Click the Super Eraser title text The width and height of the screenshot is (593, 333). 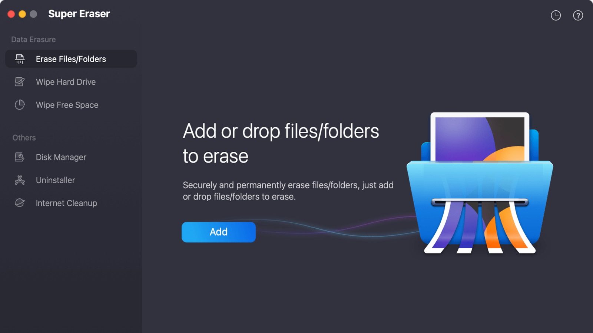pos(79,14)
